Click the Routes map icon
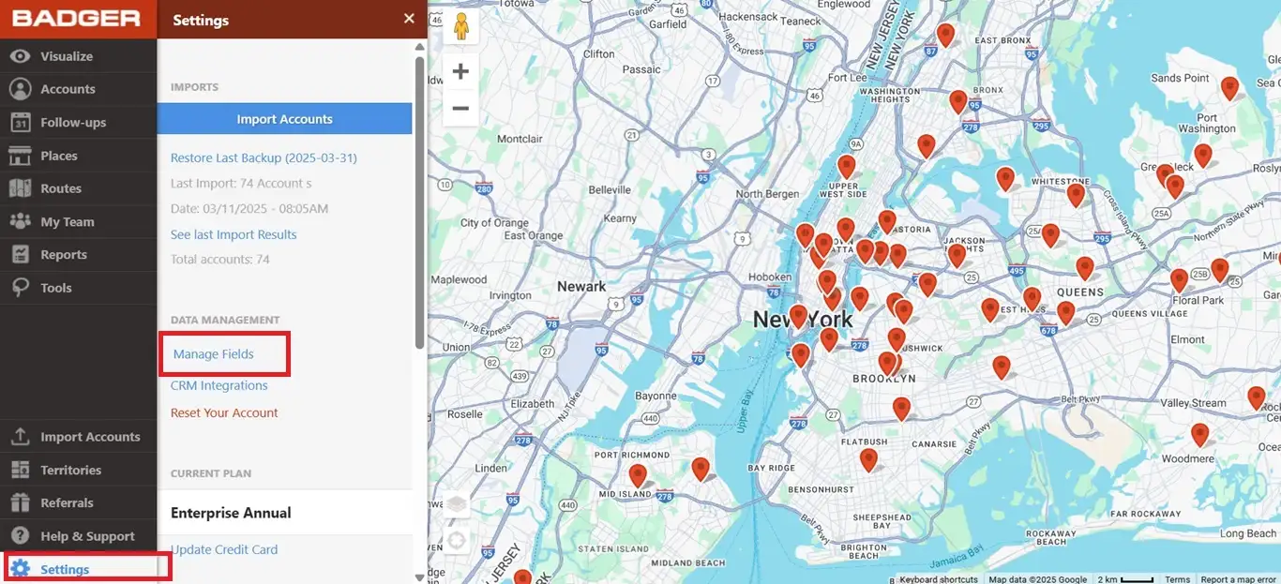The height and width of the screenshot is (584, 1281). tap(21, 188)
